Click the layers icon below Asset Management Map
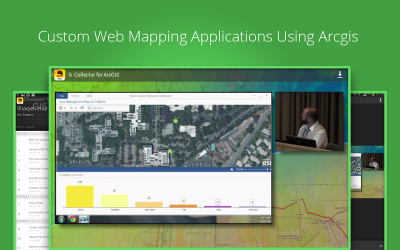Screen dimensions: 400x250 61,107
